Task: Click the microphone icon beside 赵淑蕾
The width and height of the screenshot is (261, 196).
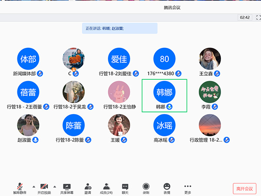Action: point(36,140)
